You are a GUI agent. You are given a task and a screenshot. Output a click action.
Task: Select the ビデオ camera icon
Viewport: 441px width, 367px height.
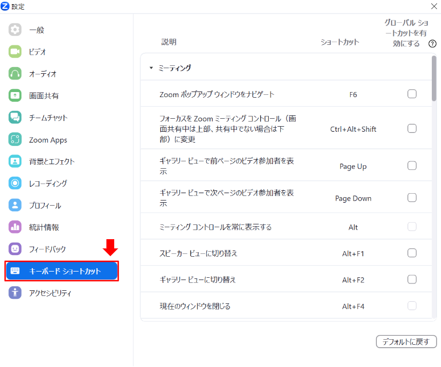[15, 52]
